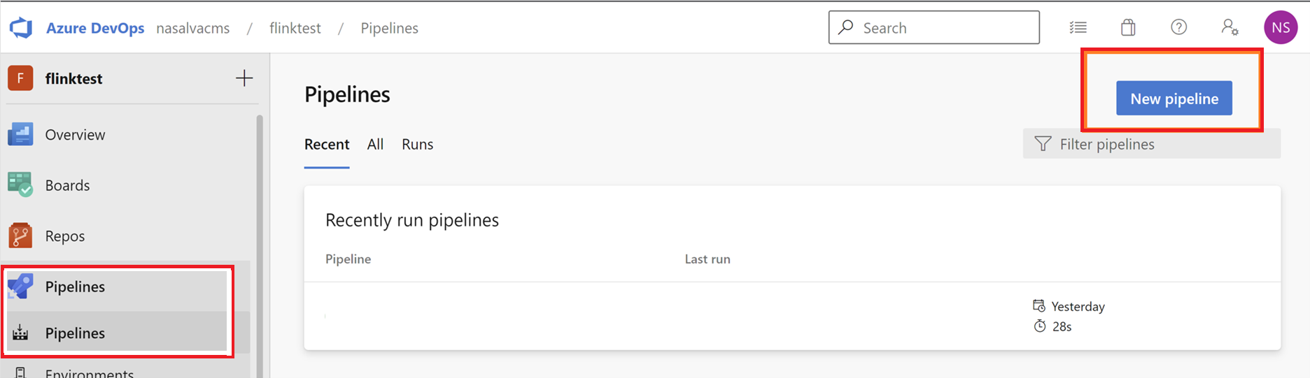The image size is (1310, 378).
Task: Open the NS account avatar
Action: click(1281, 27)
